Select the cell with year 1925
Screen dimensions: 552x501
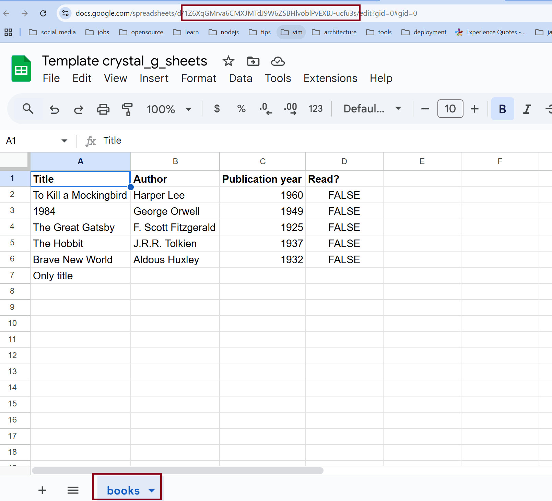click(262, 227)
